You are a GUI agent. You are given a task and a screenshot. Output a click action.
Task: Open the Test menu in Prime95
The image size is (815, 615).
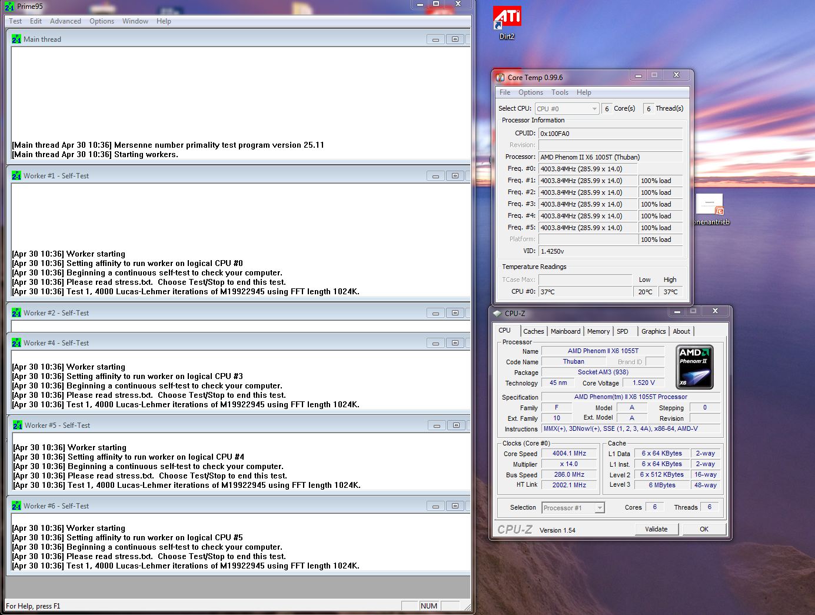coord(15,21)
